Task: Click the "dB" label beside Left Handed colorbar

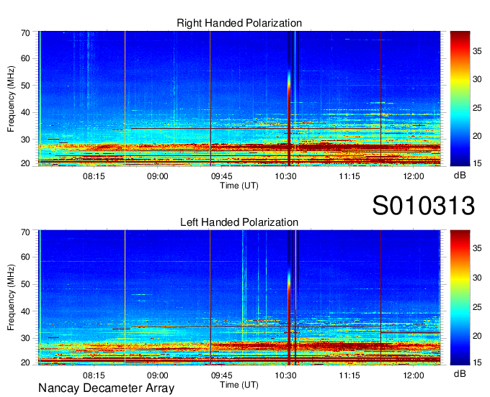Action: [460, 373]
